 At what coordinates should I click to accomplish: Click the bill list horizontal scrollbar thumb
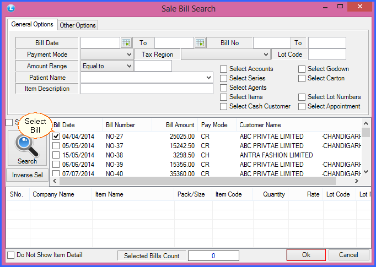coord(197,181)
